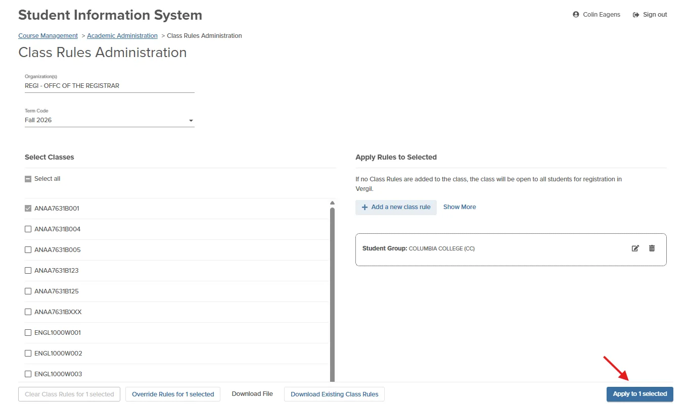Click the Sign out arrow icon
Screen dimensions: 688x404
tap(636, 15)
